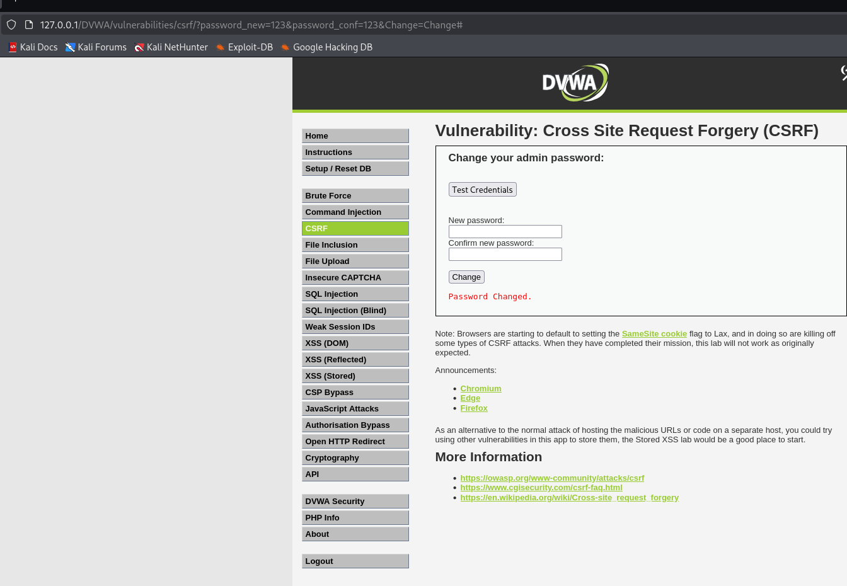Open the CSP Bypass page
Screen dimensions: 847x586
(355, 393)
